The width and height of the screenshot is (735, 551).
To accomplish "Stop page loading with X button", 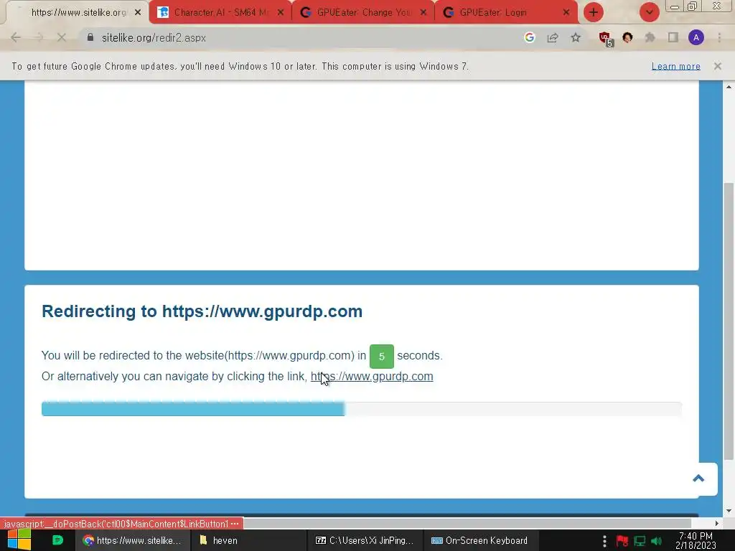I will point(62,37).
